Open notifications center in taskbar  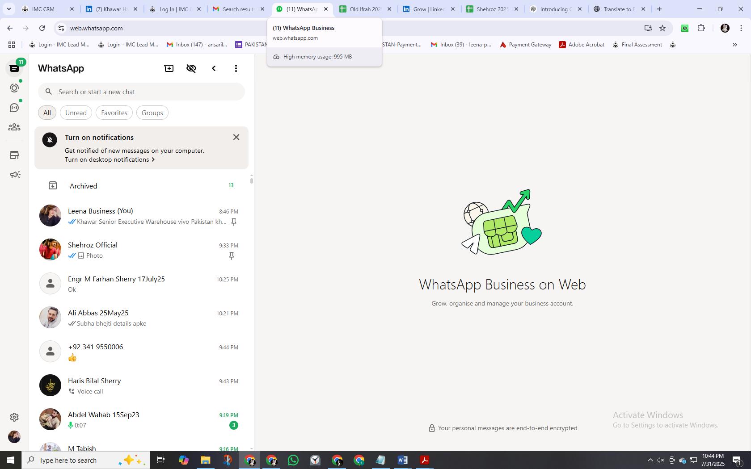point(738,460)
